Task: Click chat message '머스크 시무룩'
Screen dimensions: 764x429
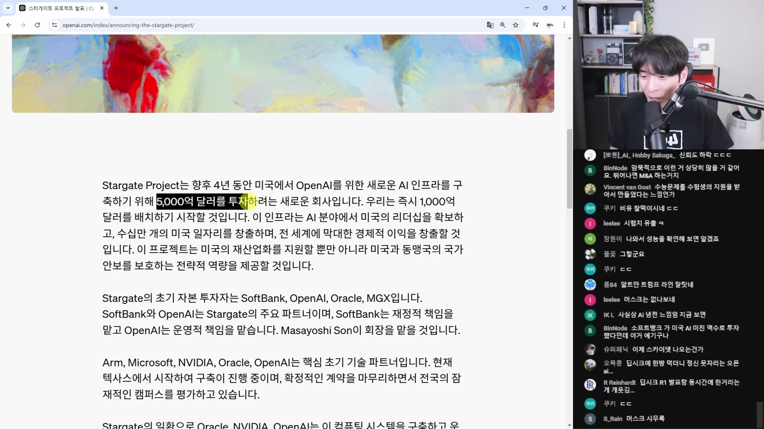Action: (645, 419)
